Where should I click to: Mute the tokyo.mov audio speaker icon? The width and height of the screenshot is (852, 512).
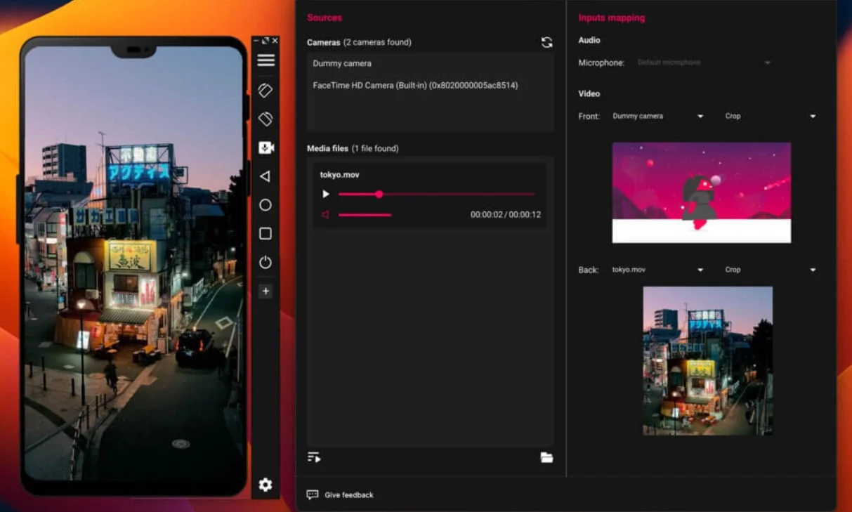coord(325,215)
